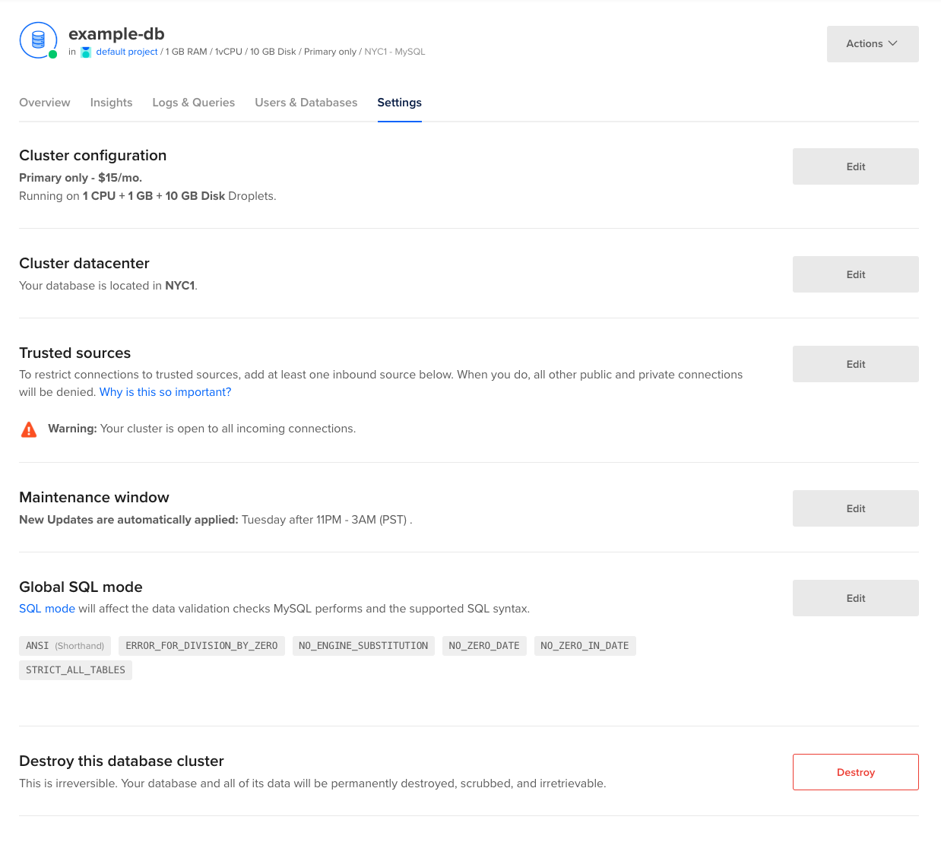
Task: Click the Destroy button for this database cluster
Action: point(855,771)
